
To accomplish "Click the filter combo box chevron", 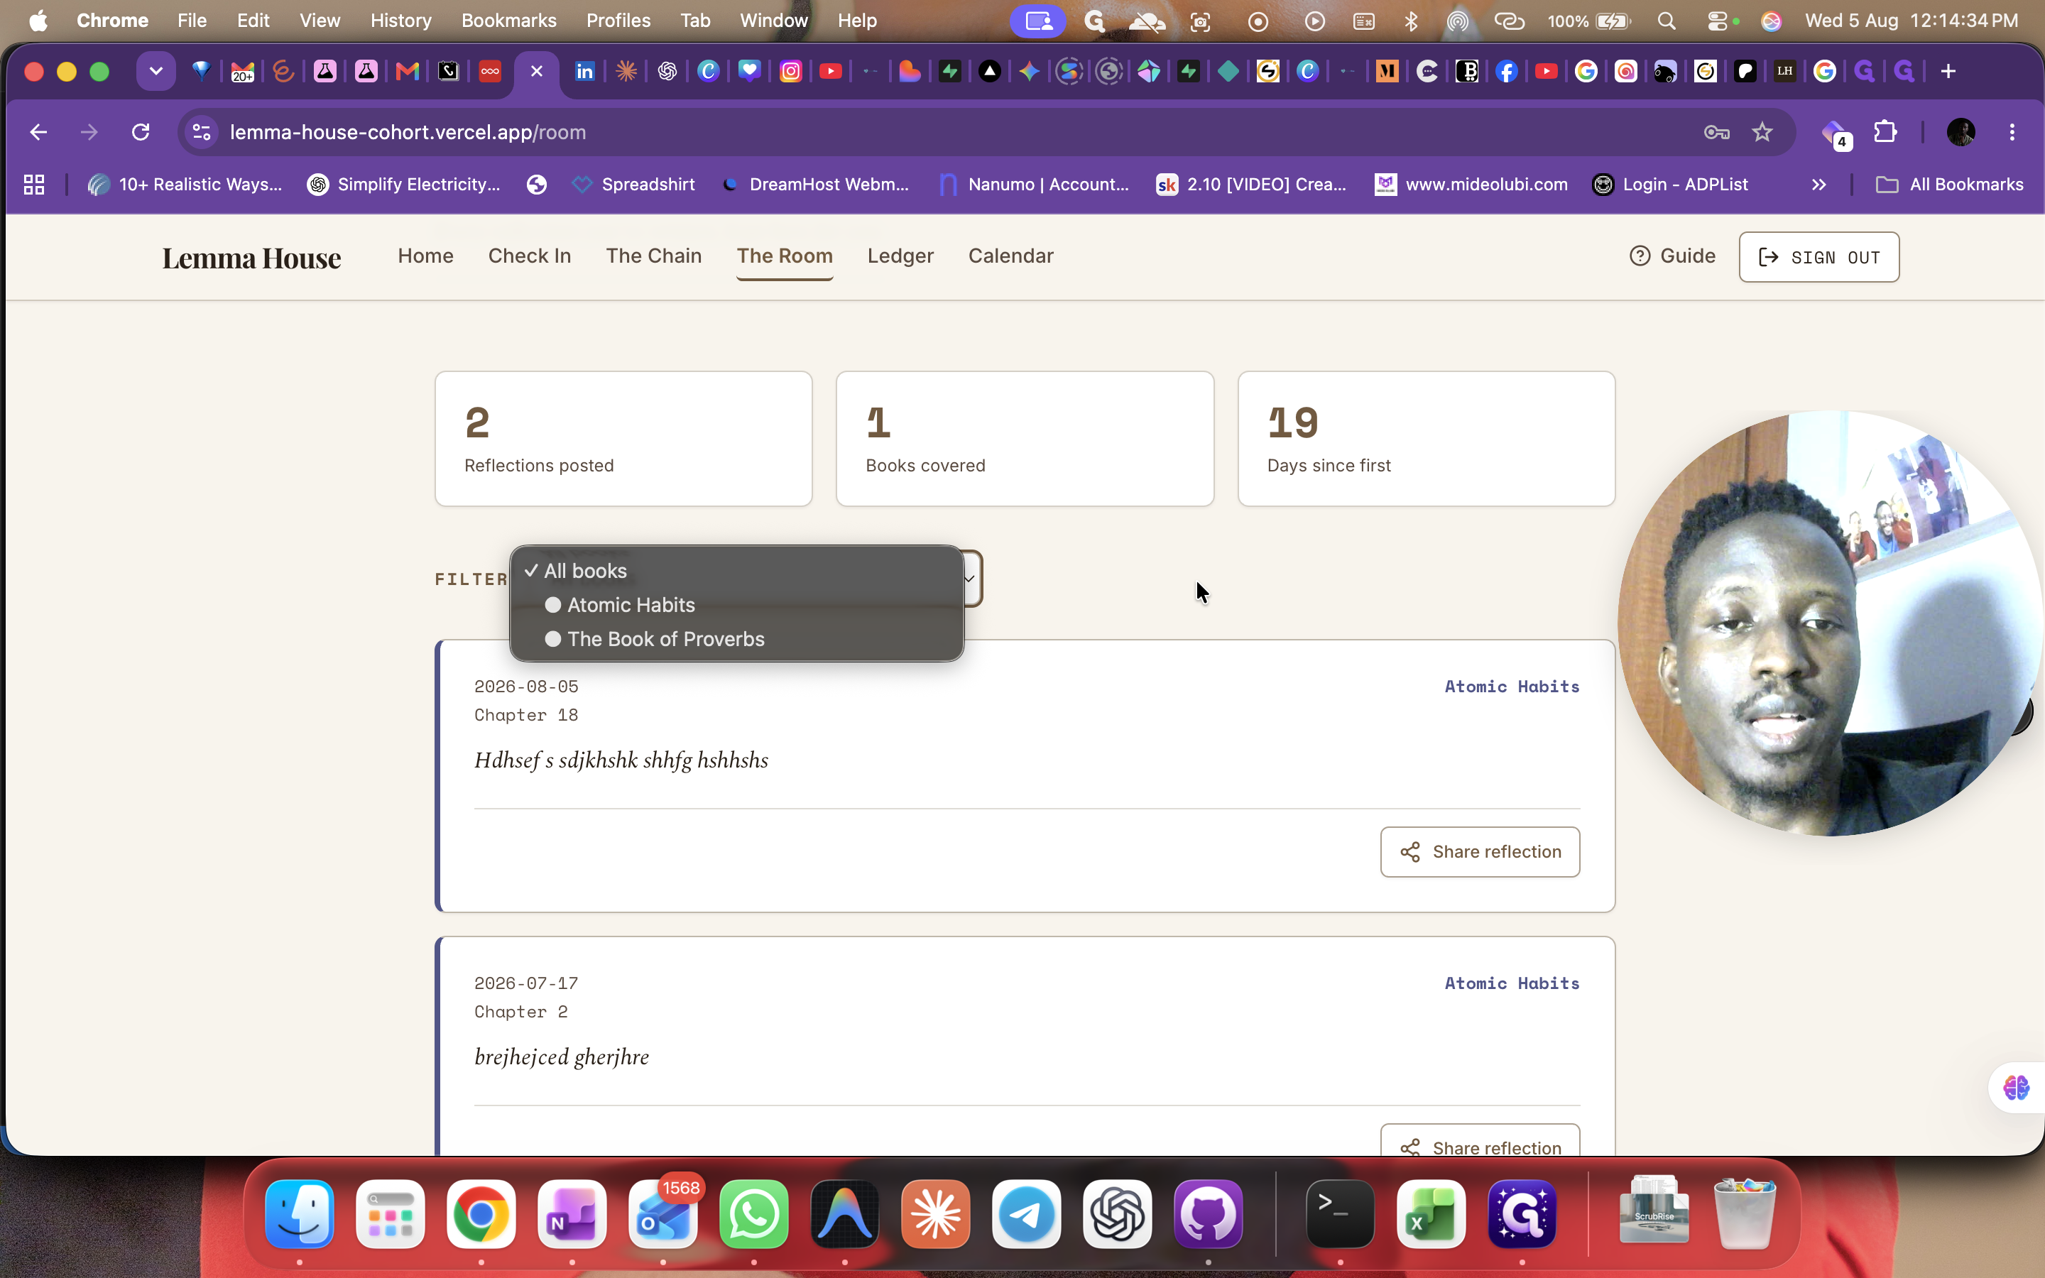I will pyautogui.click(x=969, y=579).
